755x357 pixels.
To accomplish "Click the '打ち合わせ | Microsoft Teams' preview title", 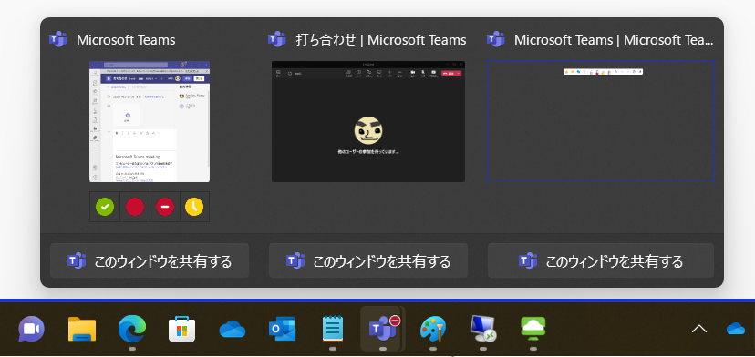I will (x=381, y=40).
